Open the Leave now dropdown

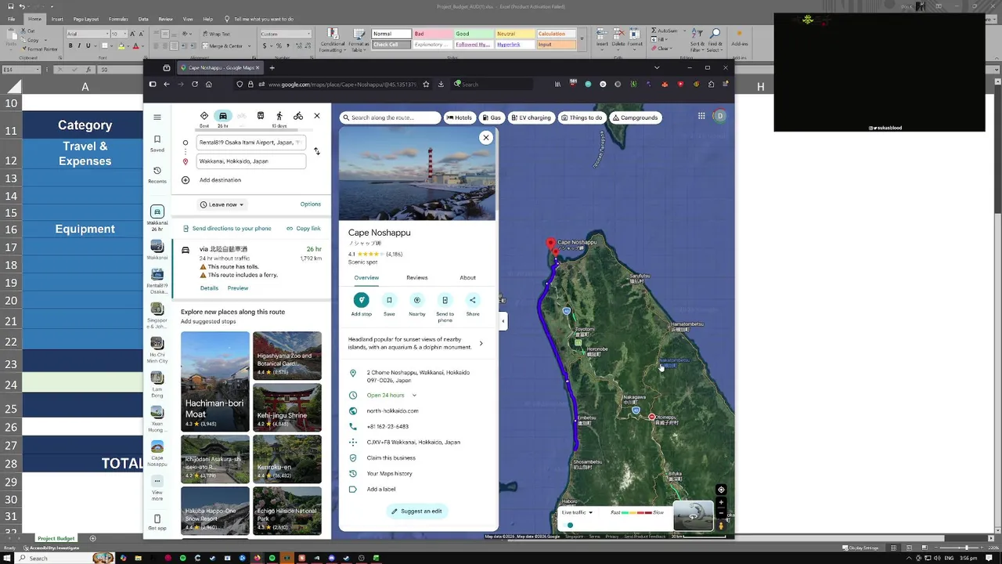[x=222, y=204]
